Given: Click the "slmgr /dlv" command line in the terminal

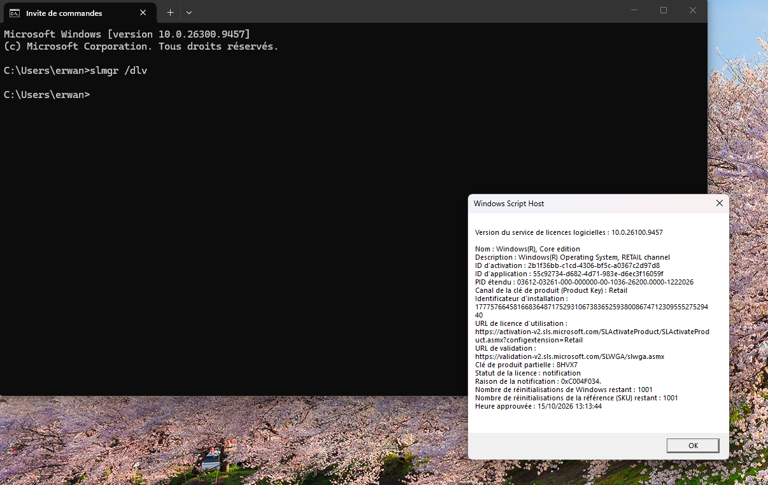Looking at the screenshot, I should [76, 70].
